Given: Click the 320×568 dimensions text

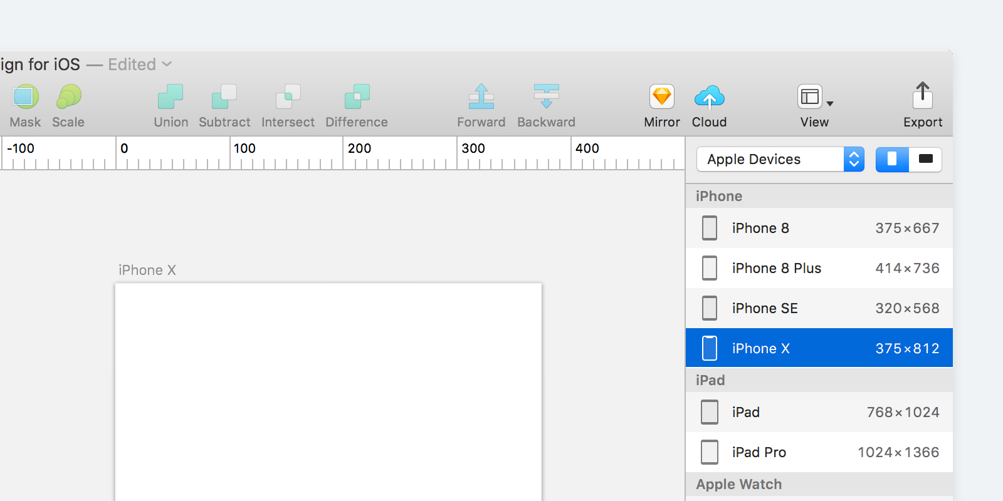Looking at the screenshot, I should (x=907, y=308).
